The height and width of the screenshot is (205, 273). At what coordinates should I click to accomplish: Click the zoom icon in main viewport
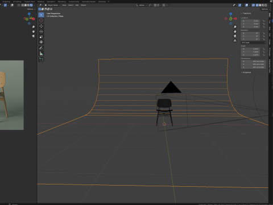tap(235, 27)
